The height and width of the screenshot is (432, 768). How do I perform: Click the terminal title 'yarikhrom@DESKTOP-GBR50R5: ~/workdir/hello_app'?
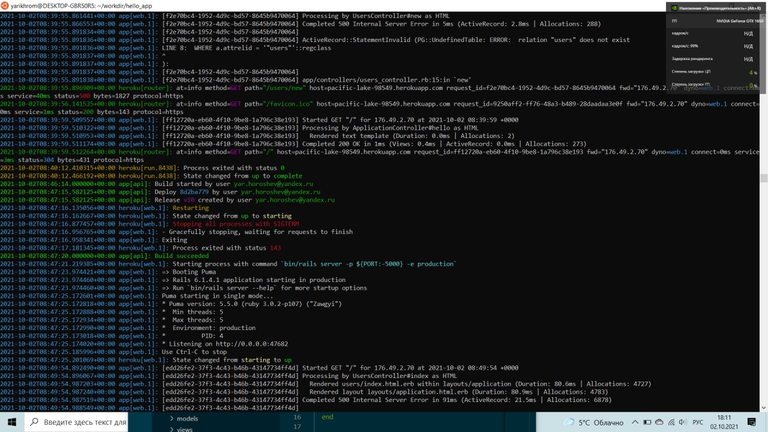(x=82, y=5)
